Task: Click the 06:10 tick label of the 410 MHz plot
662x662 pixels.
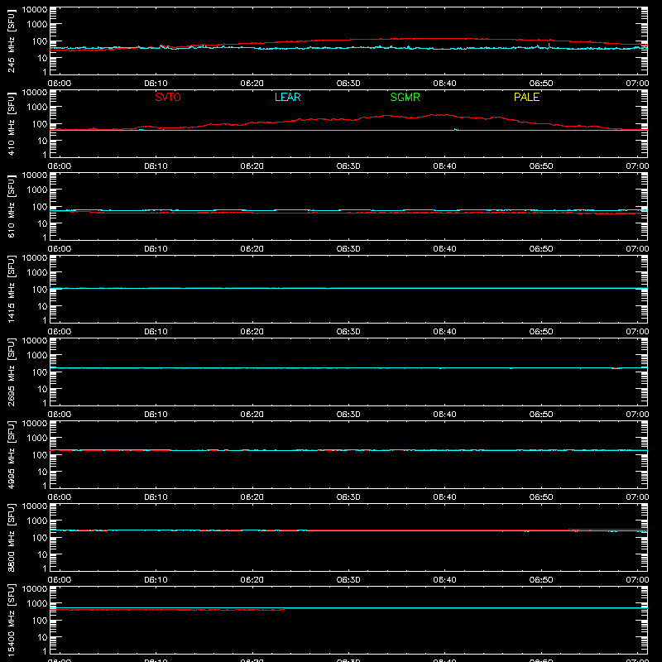Action: tap(156, 166)
